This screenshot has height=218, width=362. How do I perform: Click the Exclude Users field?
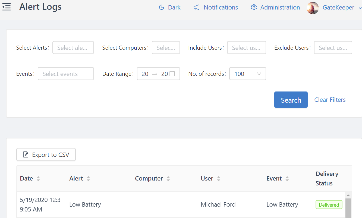coord(333,48)
